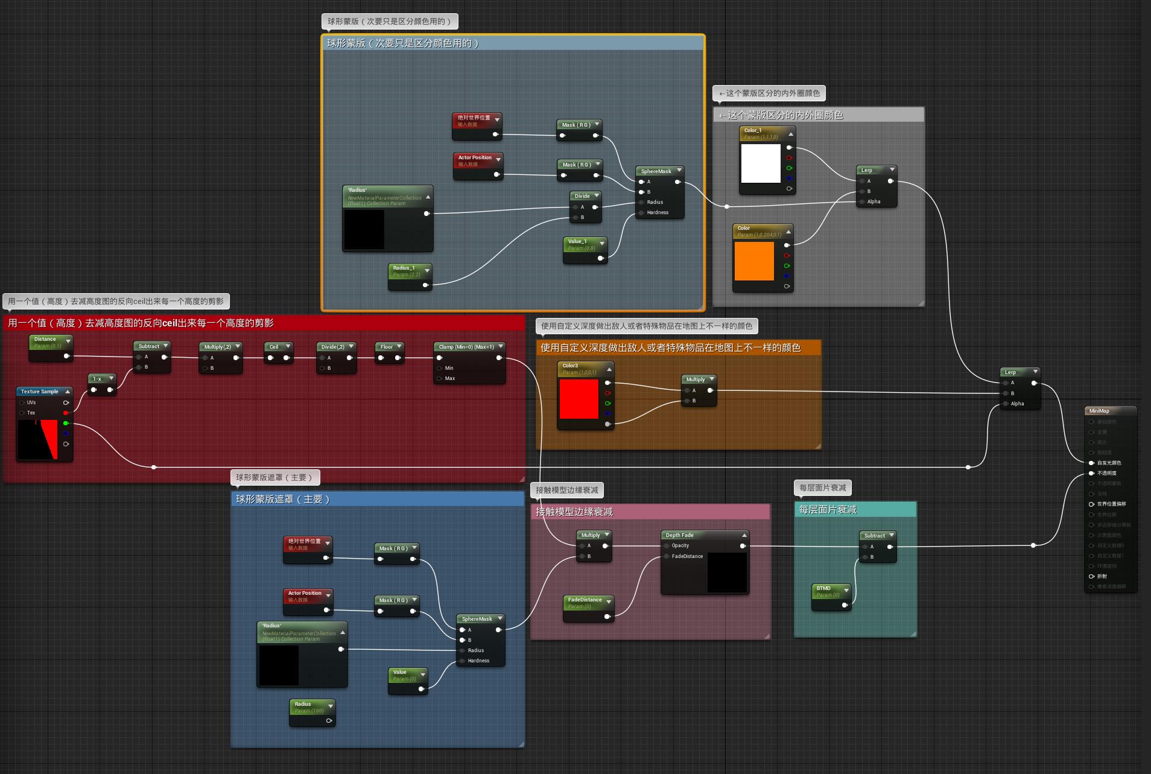Click the 自发光颜色 pin on the MiniMap node

[1091, 463]
